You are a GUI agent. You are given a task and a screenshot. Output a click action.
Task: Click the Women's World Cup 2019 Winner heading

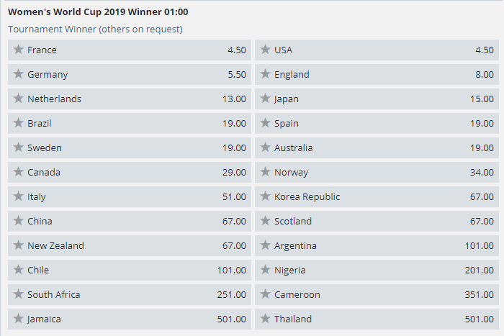point(98,12)
